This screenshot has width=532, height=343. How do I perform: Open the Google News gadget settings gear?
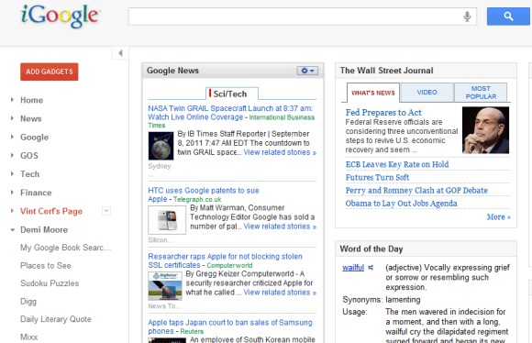[307, 71]
